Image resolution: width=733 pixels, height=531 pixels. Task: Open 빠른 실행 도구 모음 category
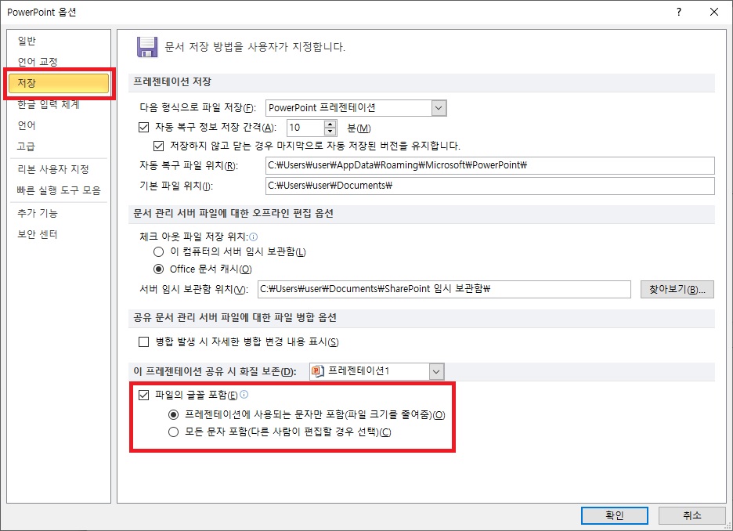pyautogui.click(x=59, y=190)
